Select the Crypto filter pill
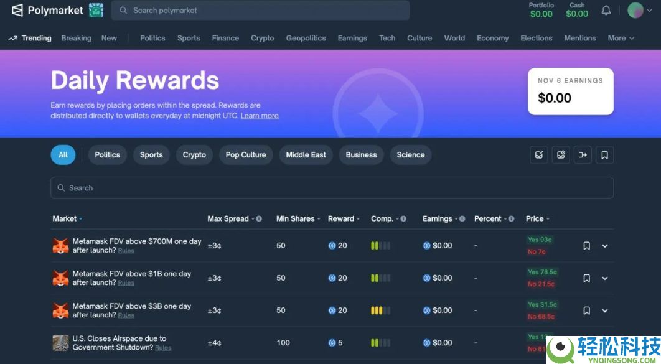Viewport: 661px width, 364px height. (x=194, y=155)
